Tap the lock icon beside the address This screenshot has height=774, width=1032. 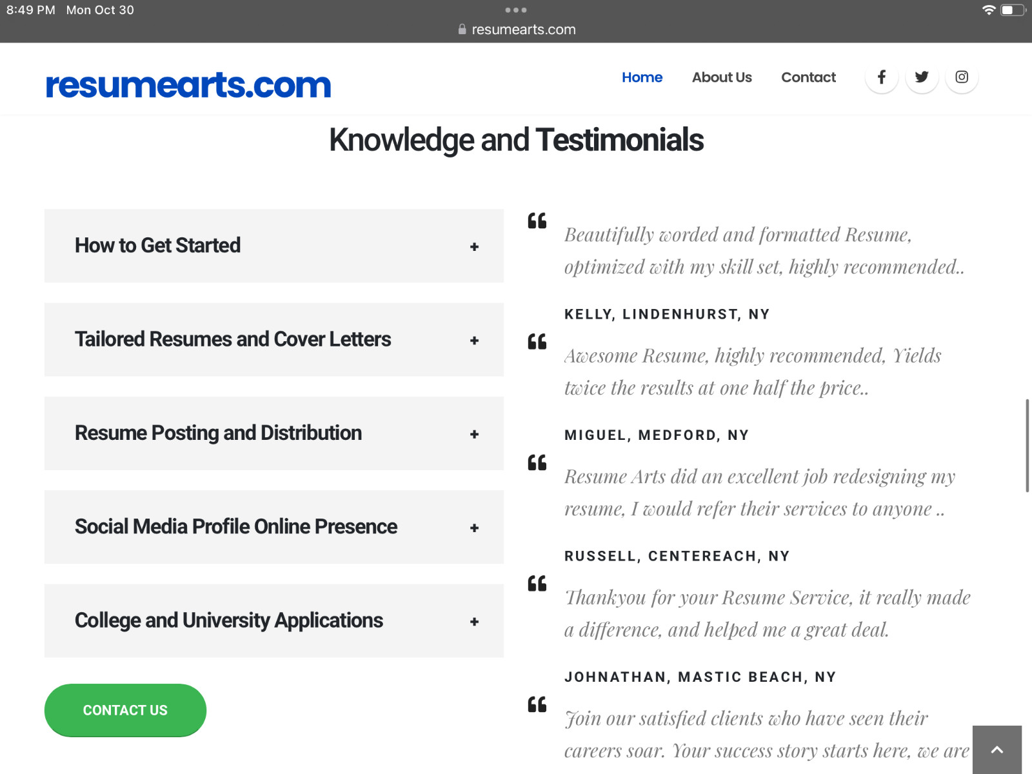click(462, 29)
